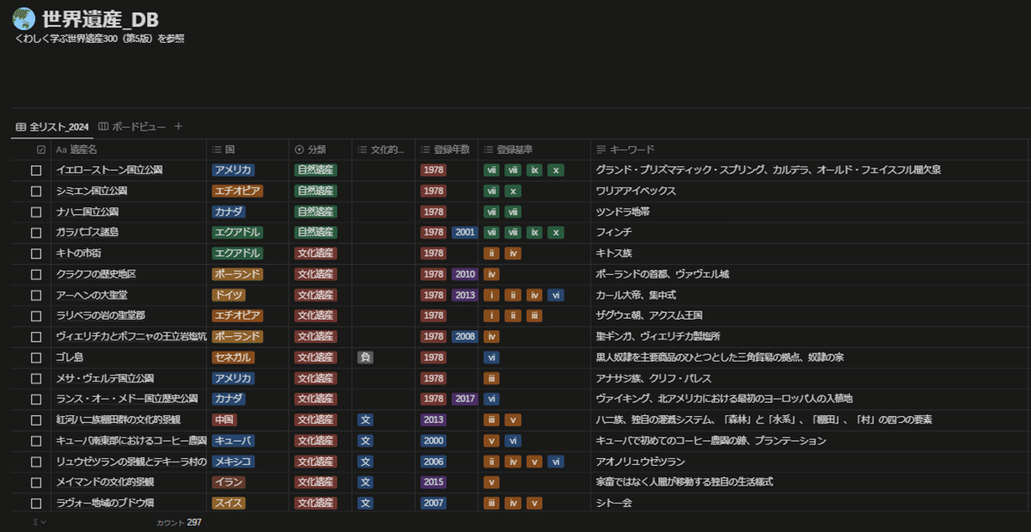The height and width of the screenshot is (532, 1031).
Task: Open the キーワード column header menu
Action: (x=810, y=150)
